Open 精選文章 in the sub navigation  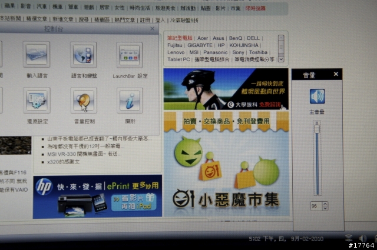pyautogui.click(x=37, y=19)
